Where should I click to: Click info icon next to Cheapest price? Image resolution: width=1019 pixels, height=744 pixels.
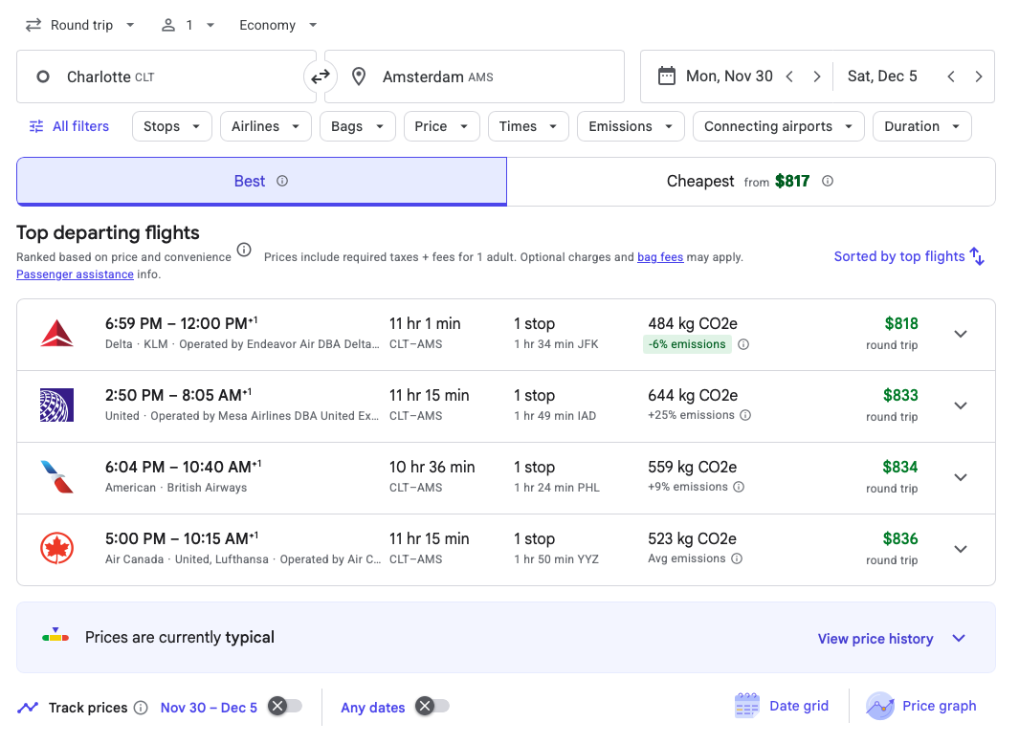(828, 181)
